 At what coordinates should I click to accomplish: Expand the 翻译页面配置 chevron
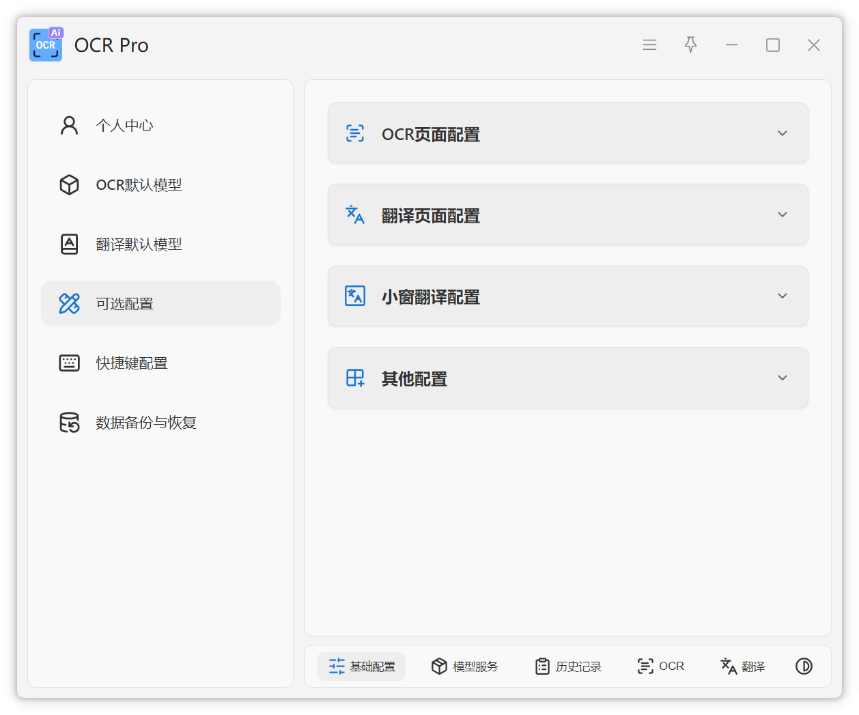point(783,214)
